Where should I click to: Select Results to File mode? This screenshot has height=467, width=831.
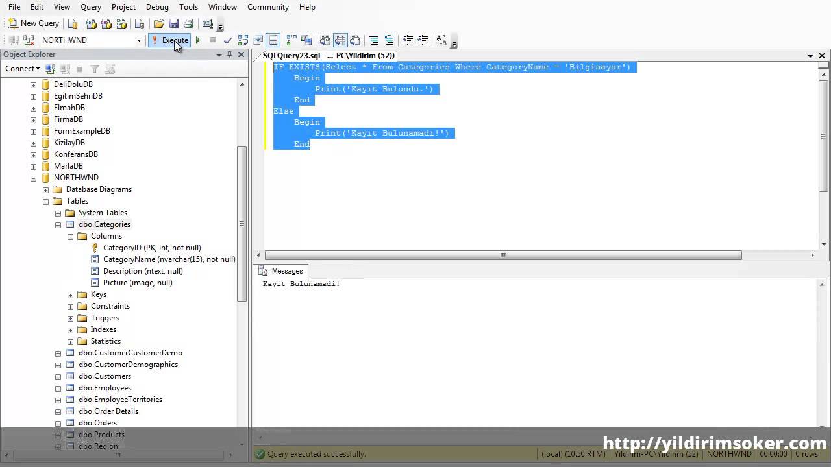(x=355, y=40)
